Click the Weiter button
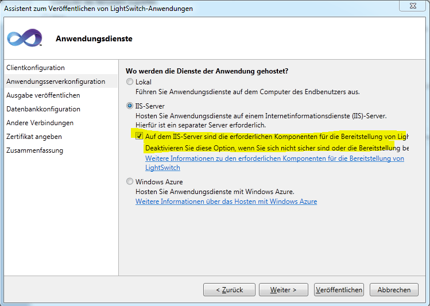 pyautogui.click(x=283, y=290)
